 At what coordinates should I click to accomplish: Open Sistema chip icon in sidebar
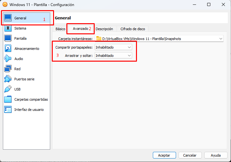click(8, 28)
